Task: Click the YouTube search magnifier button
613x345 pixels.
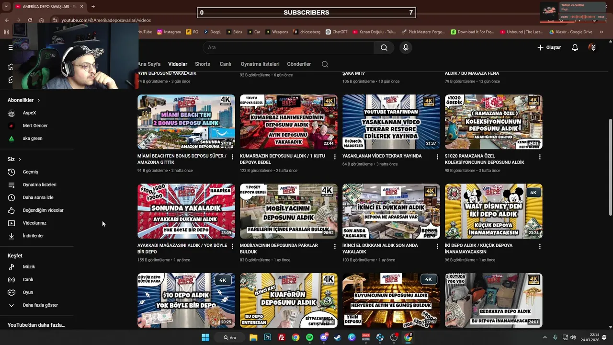Action: click(x=384, y=47)
